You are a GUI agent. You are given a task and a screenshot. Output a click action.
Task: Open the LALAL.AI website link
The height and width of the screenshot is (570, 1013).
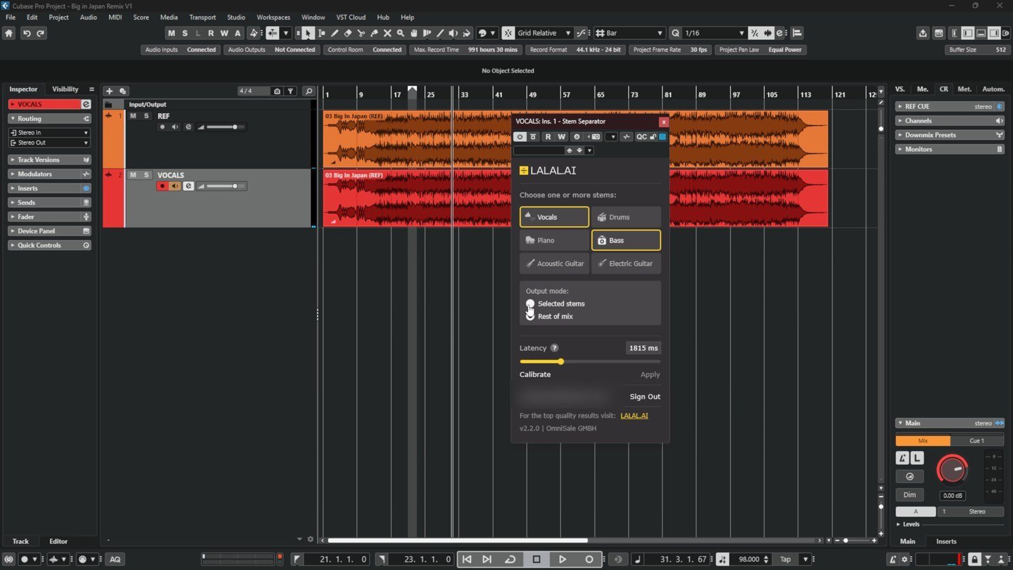click(x=634, y=415)
